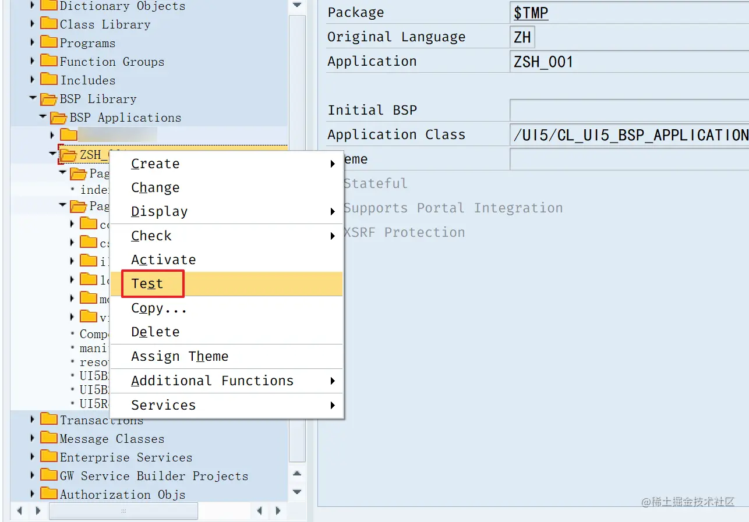Screen dimensions: 749x522
Task: Click the Enterprise Services folder icon
Action: [48, 457]
